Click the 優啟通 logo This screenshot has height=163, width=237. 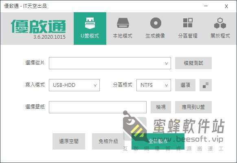(38, 26)
